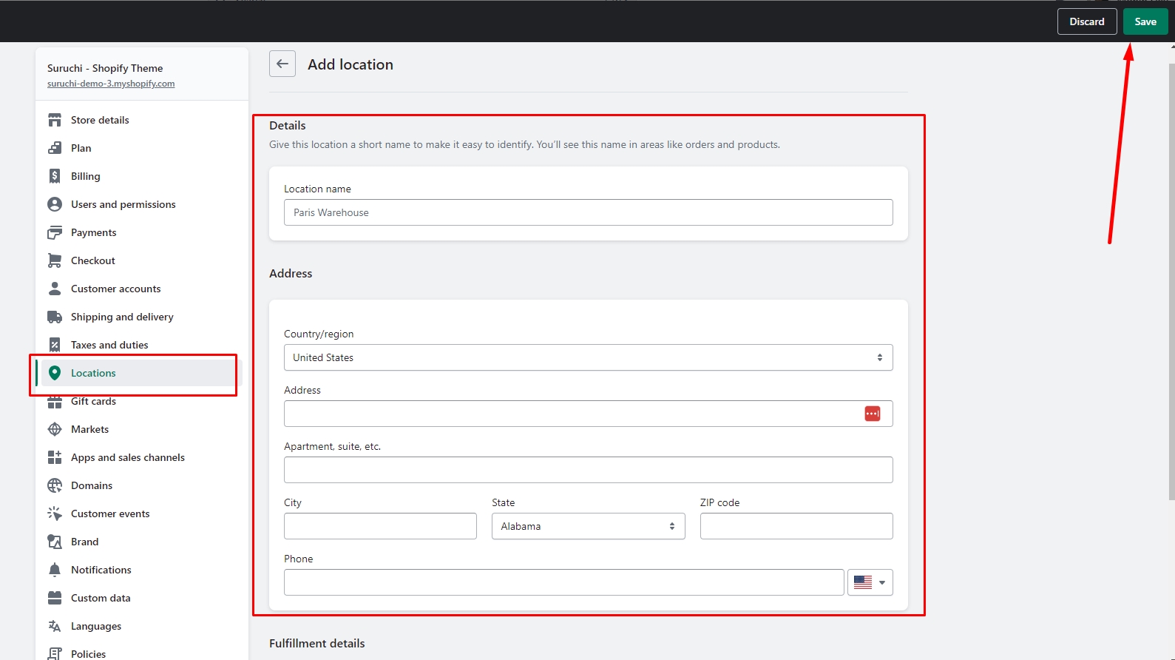Viewport: 1175px width, 660px height.
Task: Focus the Location name input field
Action: click(x=588, y=212)
